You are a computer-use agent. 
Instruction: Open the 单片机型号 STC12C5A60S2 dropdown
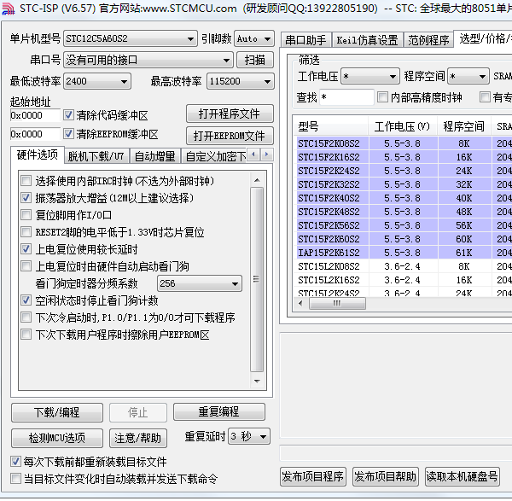click(131, 39)
